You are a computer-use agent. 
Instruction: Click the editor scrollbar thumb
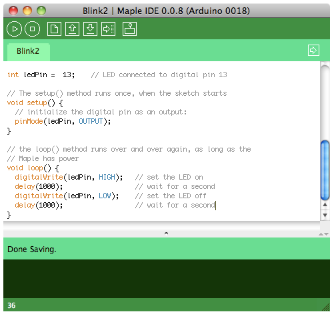pos(325,170)
